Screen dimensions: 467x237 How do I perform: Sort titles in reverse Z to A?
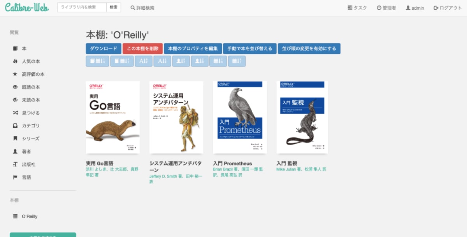tap(162, 61)
